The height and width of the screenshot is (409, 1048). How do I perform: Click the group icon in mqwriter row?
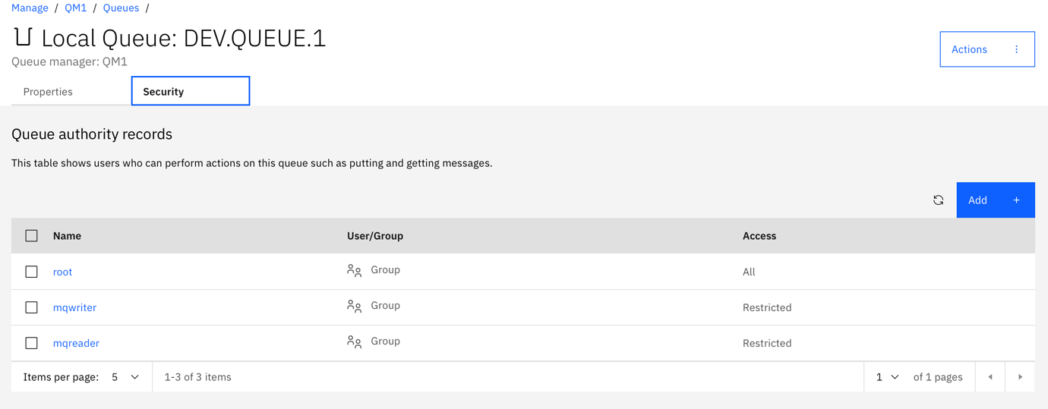point(354,307)
